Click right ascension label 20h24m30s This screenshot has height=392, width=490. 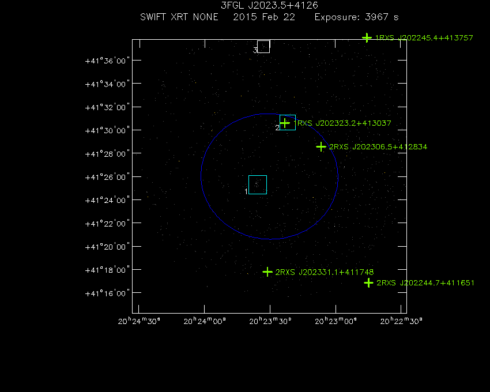pos(139,321)
